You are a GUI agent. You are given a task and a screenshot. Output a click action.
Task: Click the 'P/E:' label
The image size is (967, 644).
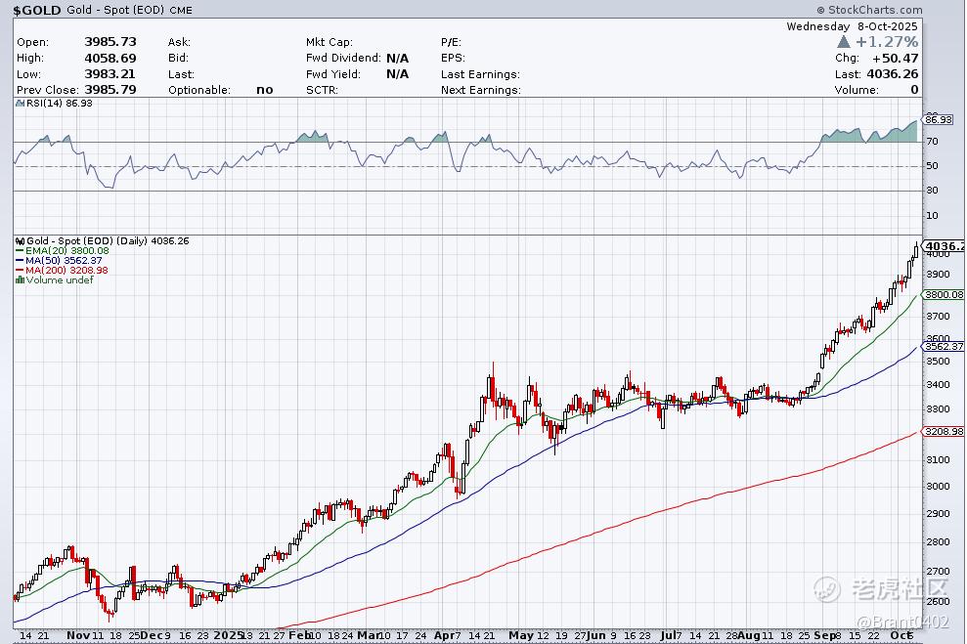451,42
